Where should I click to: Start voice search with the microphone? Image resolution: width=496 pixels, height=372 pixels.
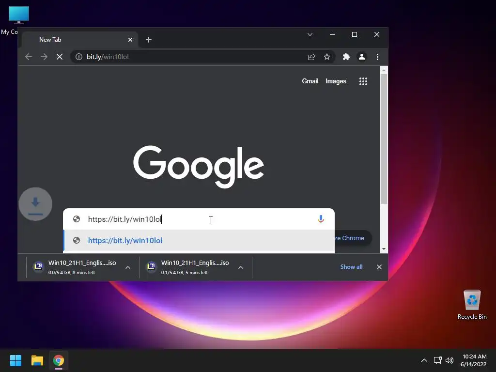pyautogui.click(x=321, y=219)
